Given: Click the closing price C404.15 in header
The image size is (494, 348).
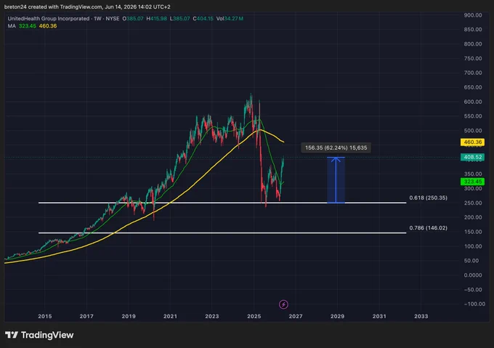Looking at the screenshot, I should [203, 19].
